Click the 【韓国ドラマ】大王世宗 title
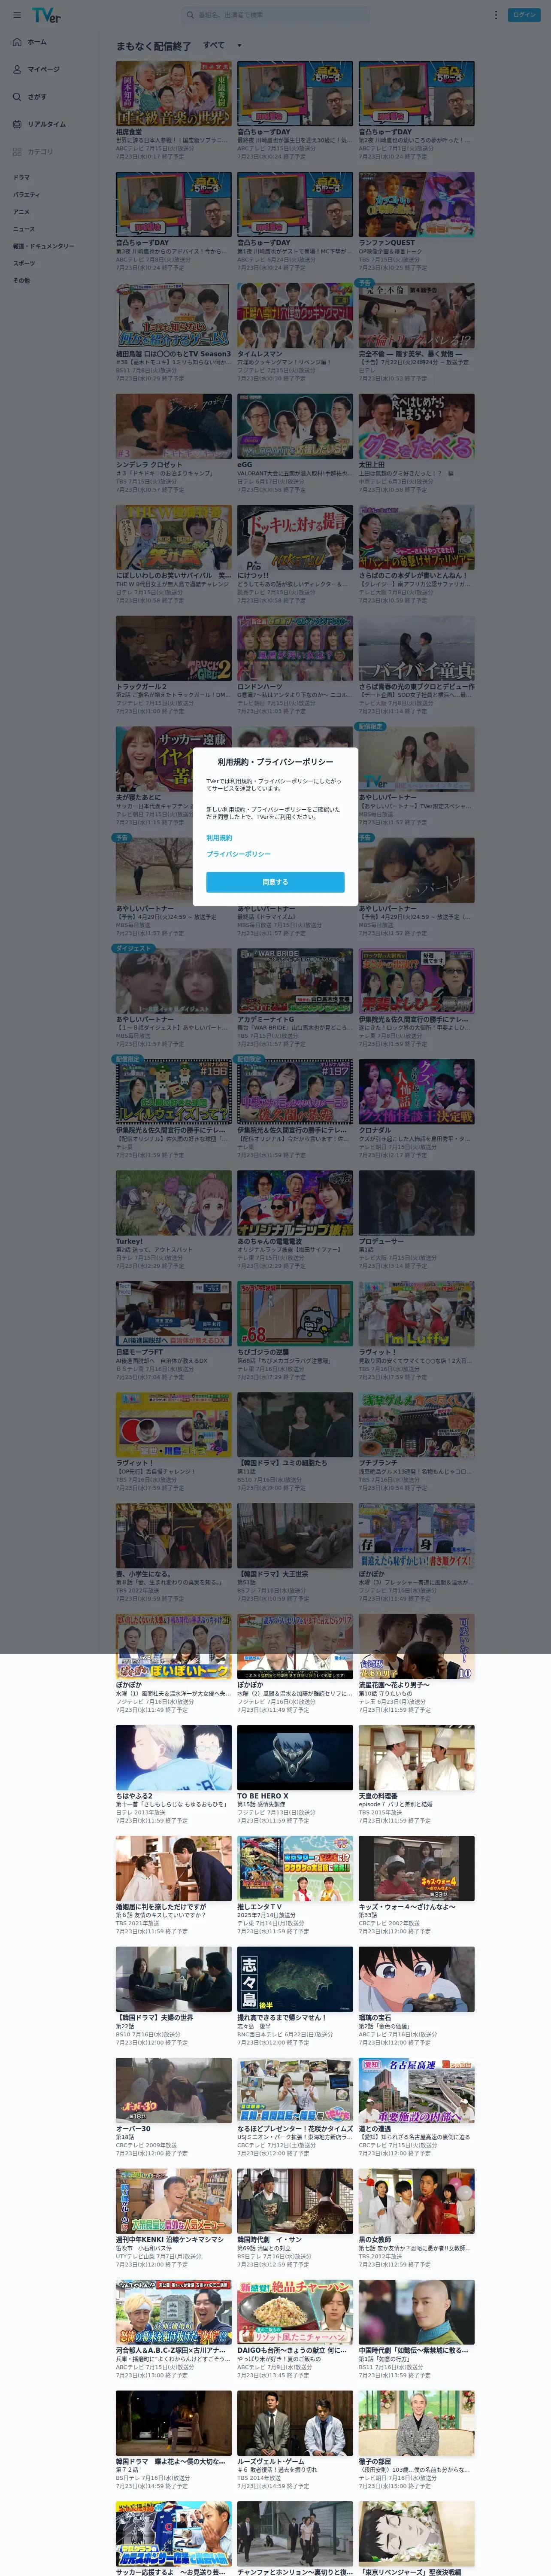This screenshot has width=551, height=2576. (x=273, y=1574)
